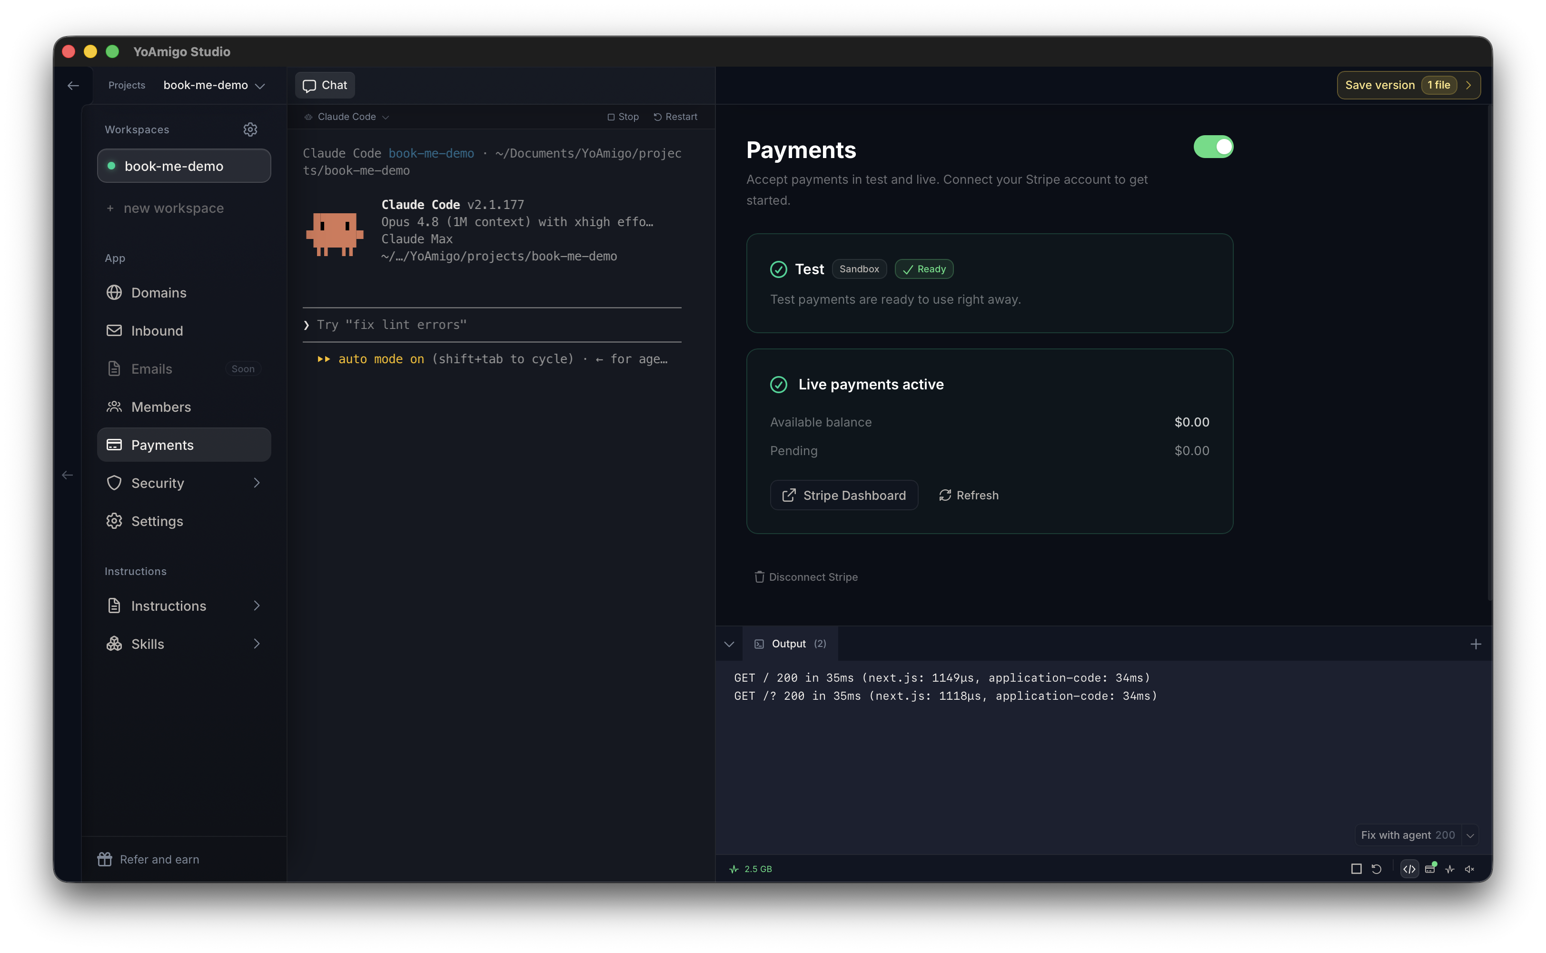Screen dimensions: 1546x953
Task: Click Disconnect Stripe
Action: 806,577
